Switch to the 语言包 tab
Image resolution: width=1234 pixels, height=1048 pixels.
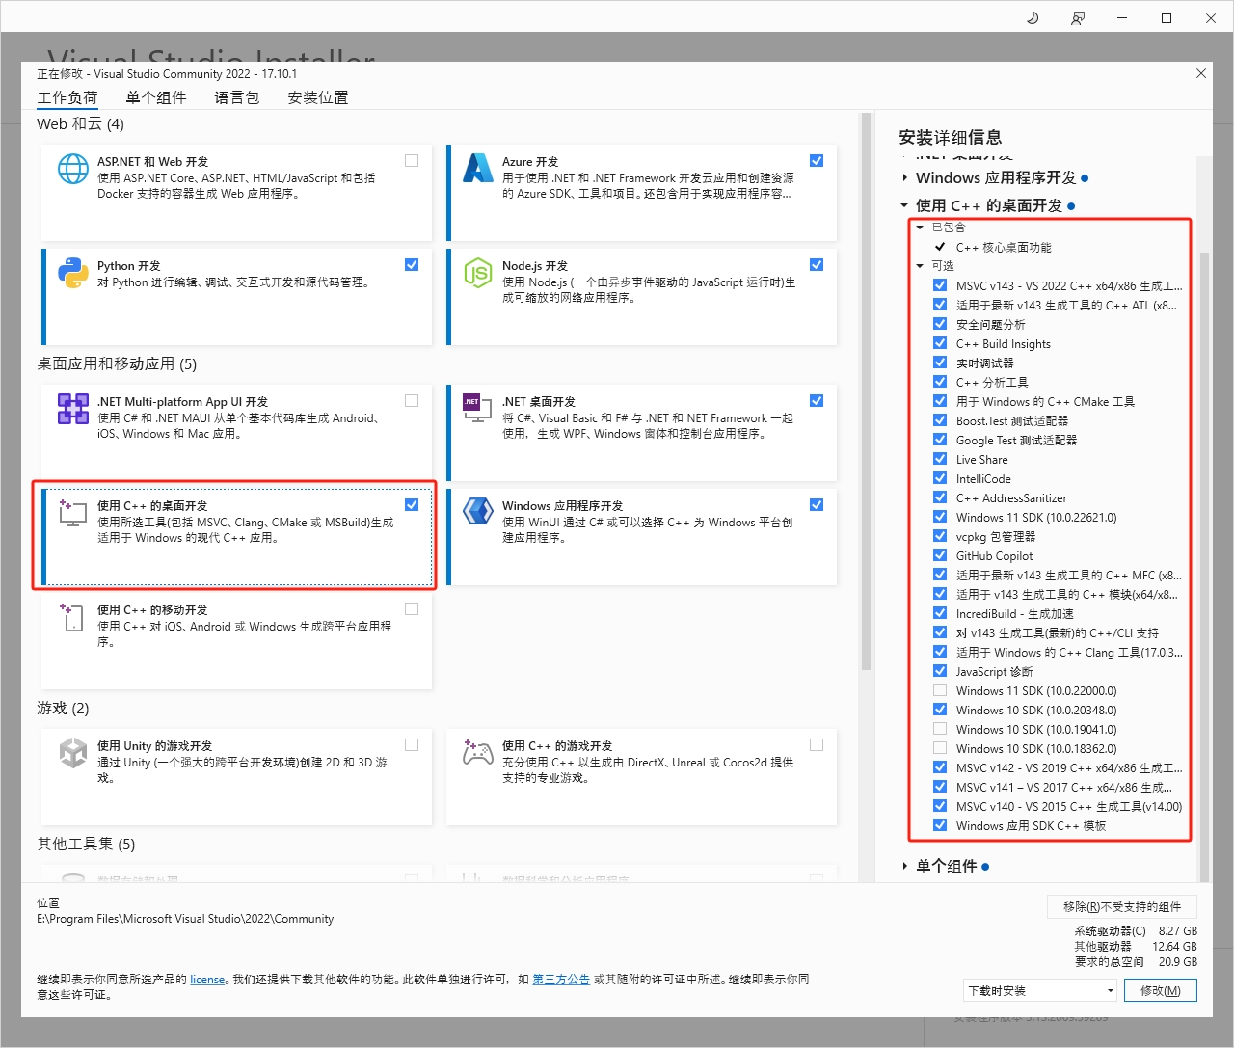coord(237,97)
